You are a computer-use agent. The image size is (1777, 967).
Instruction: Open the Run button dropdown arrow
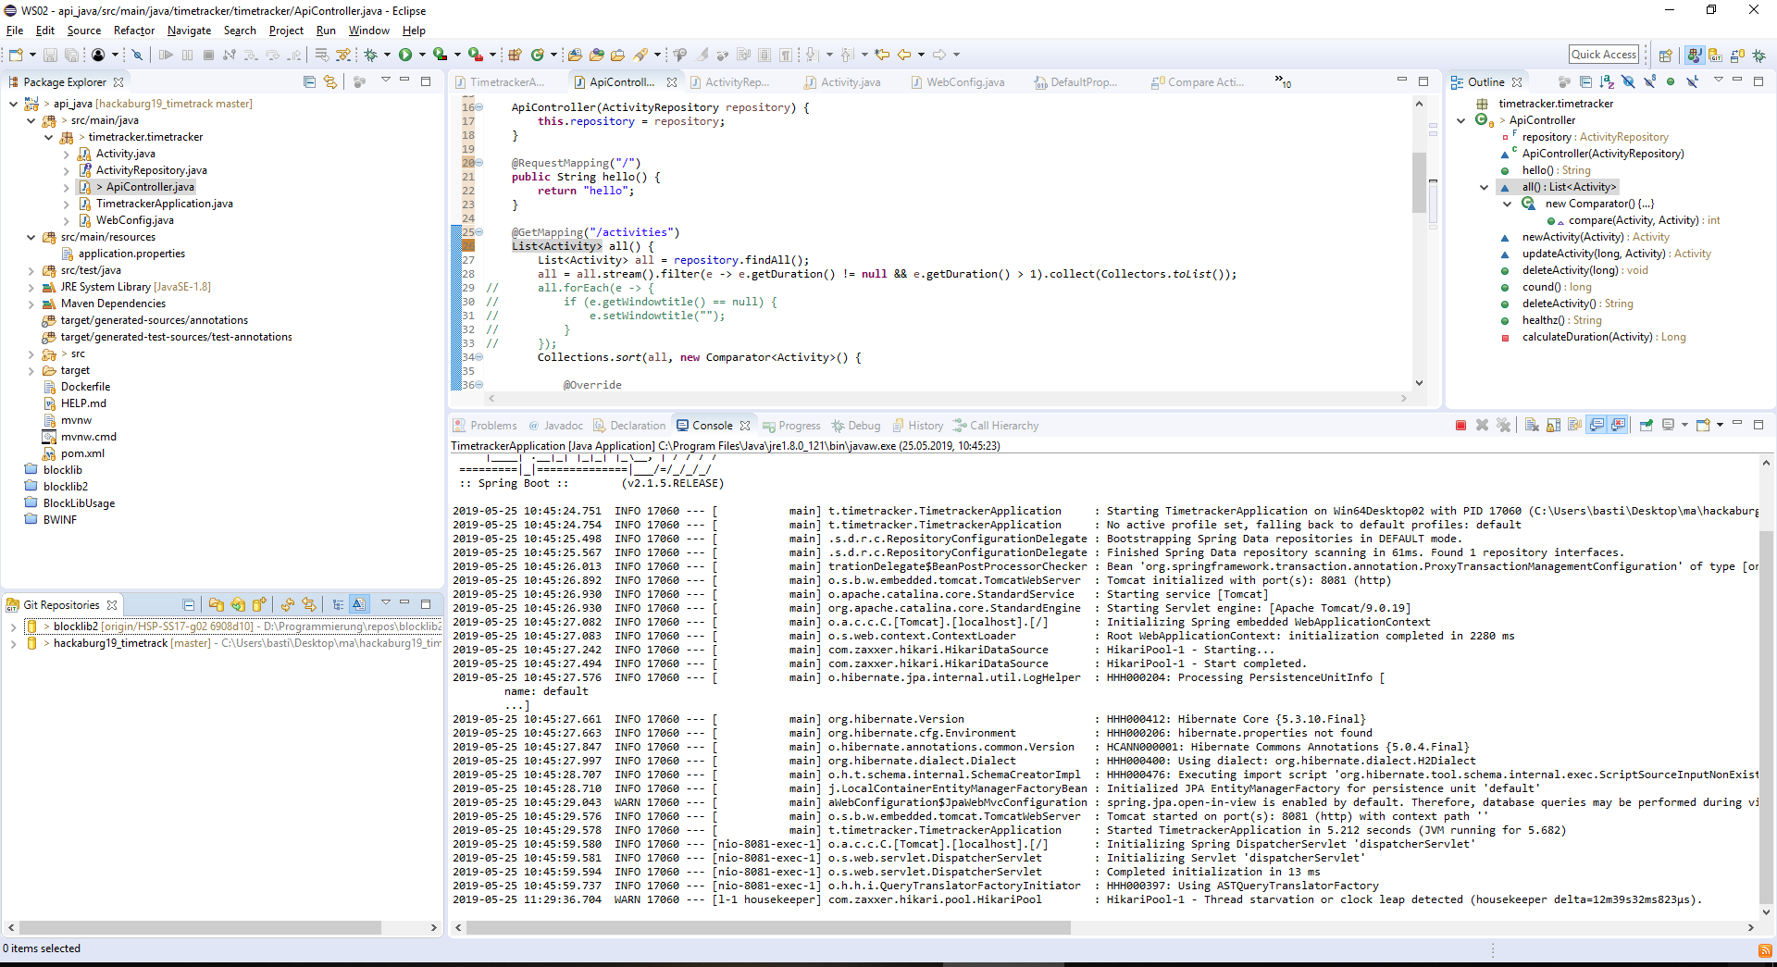(422, 56)
